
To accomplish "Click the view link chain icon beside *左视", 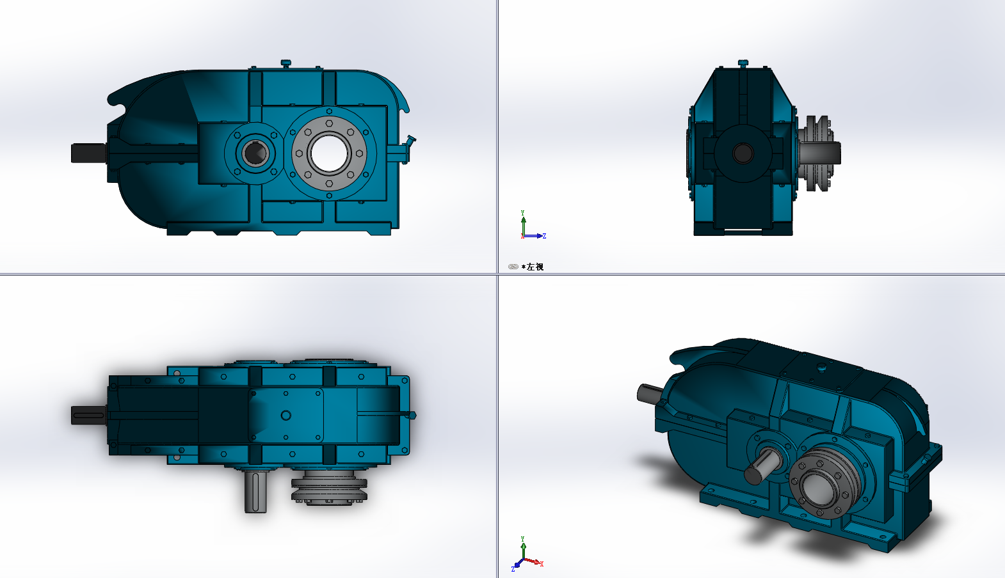I will (513, 267).
